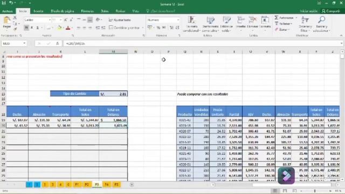Switch to the Fórmulas tab

[87, 11]
